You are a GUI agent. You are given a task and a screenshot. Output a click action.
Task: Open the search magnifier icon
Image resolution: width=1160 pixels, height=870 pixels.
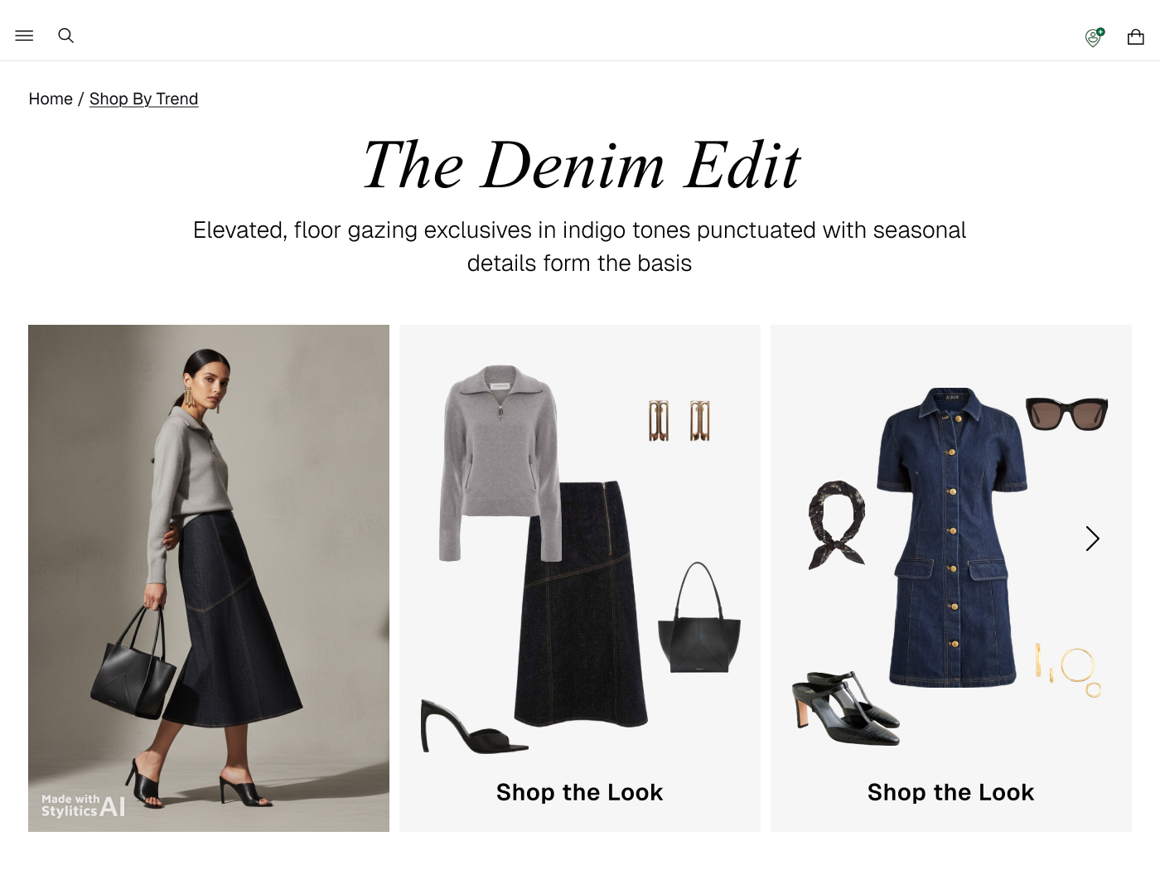point(66,36)
